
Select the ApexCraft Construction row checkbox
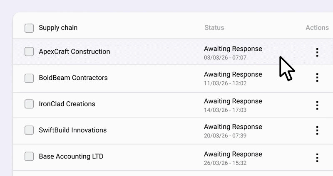29,52
